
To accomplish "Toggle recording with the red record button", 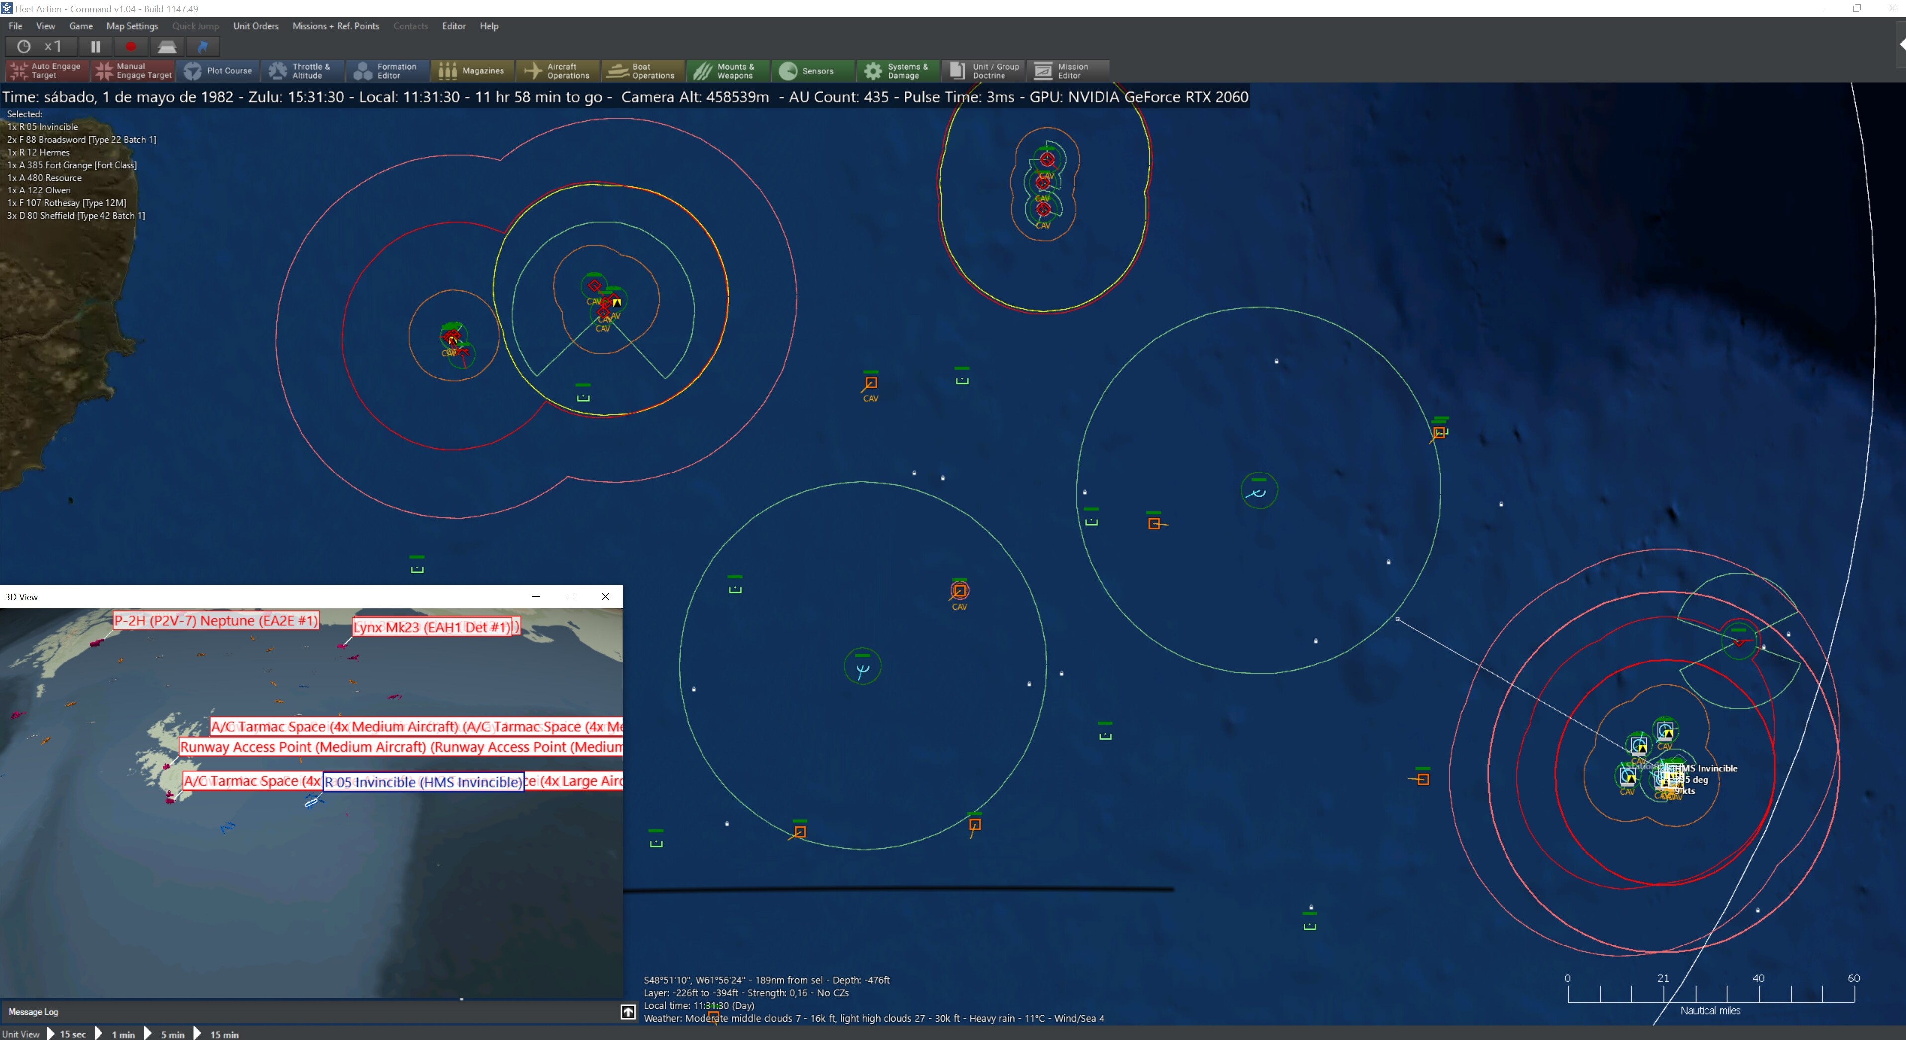I will [x=131, y=46].
